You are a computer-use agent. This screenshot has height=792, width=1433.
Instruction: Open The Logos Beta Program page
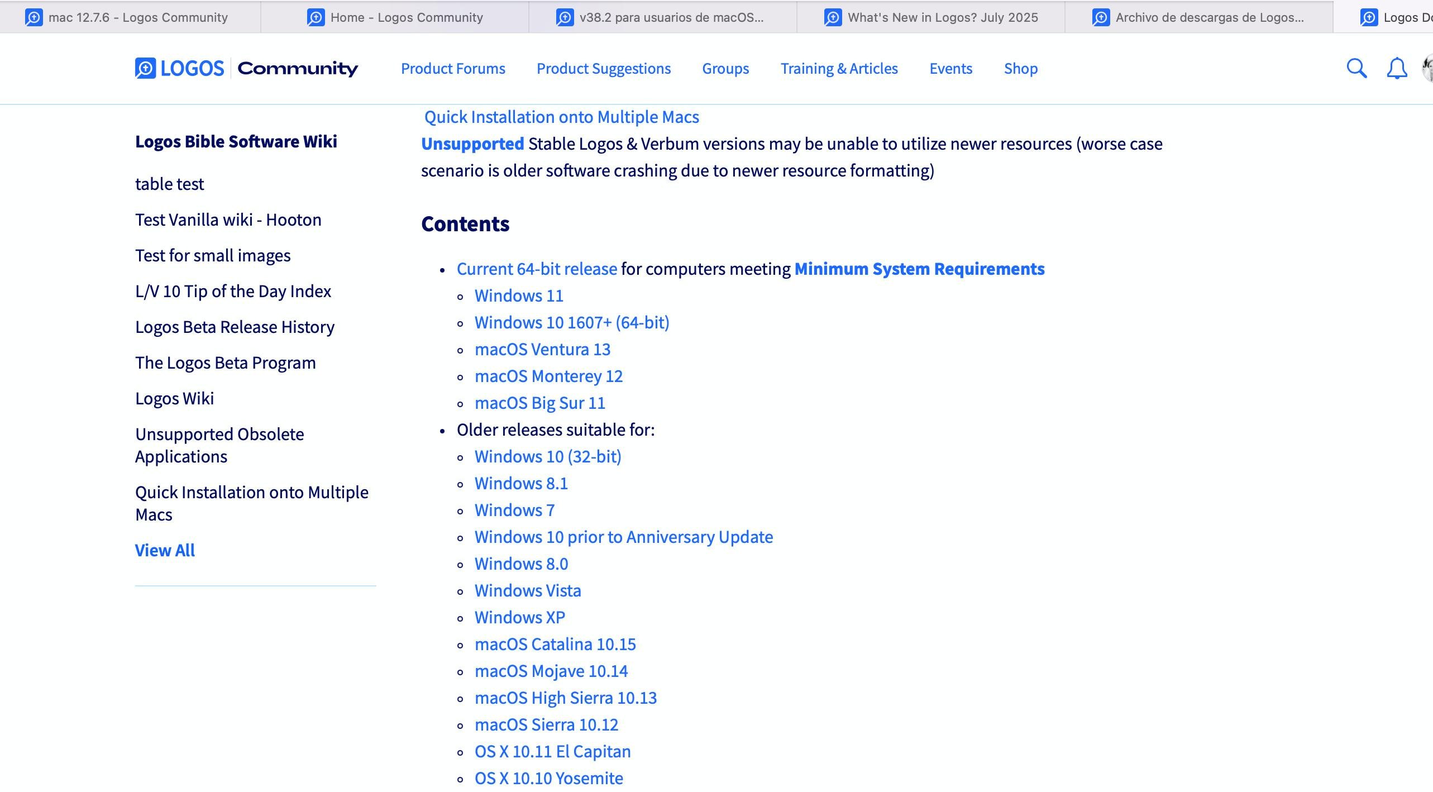point(225,362)
